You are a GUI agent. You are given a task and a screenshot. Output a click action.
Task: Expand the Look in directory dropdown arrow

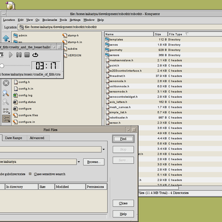point(79,162)
